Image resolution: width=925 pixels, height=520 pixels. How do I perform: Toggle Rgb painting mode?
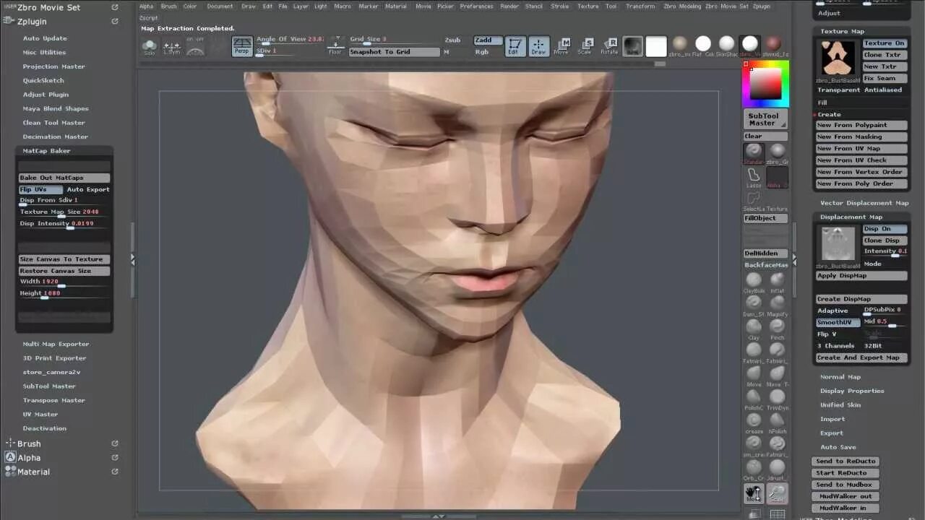pos(482,52)
